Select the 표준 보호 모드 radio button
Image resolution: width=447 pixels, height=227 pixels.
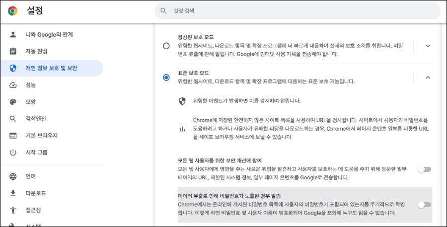tap(166, 77)
